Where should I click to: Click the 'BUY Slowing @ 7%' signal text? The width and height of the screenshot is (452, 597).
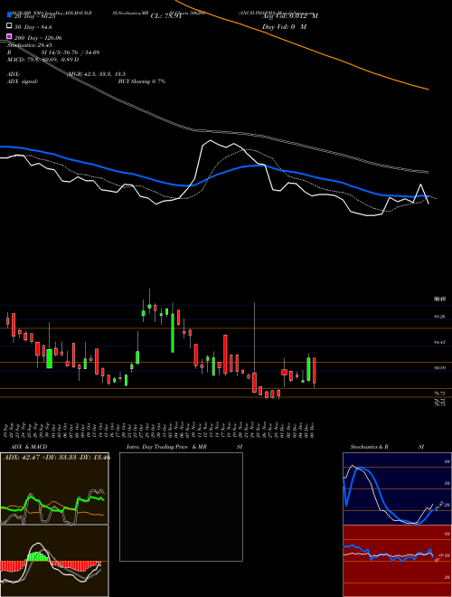(142, 81)
